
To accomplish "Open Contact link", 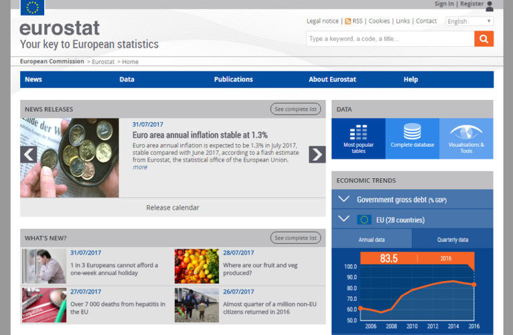I will [426, 21].
